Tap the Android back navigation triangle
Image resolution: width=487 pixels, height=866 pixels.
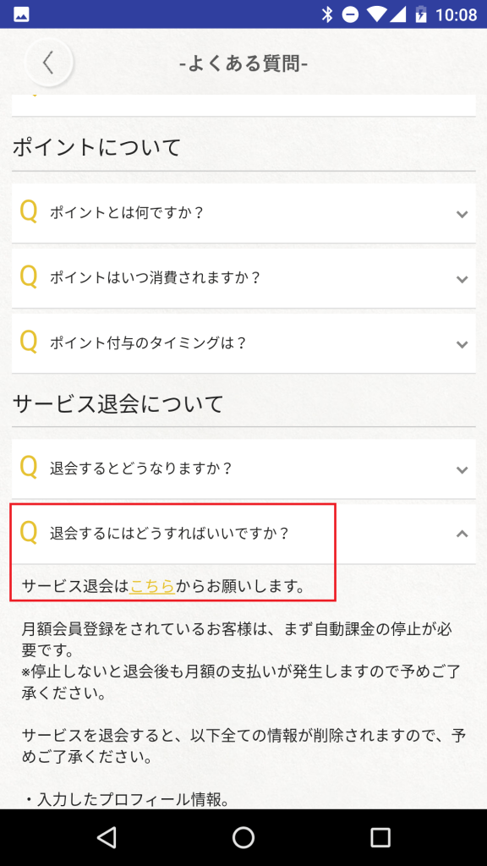click(106, 836)
